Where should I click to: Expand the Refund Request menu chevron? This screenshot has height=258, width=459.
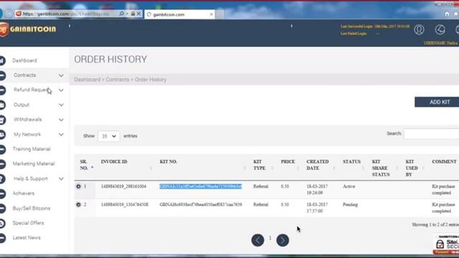click(x=61, y=90)
